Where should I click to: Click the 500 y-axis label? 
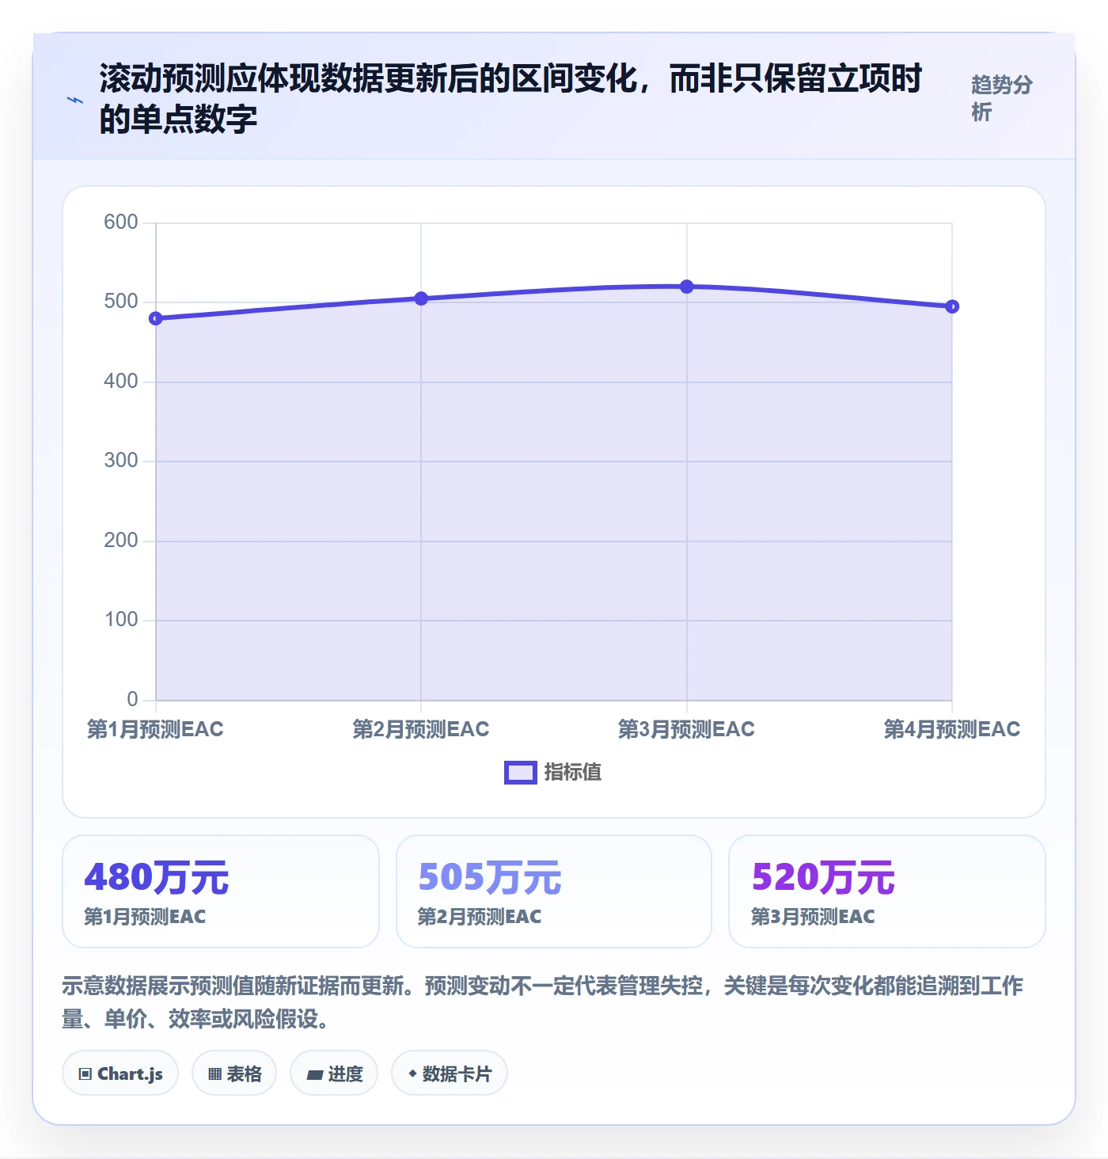pos(121,302)
